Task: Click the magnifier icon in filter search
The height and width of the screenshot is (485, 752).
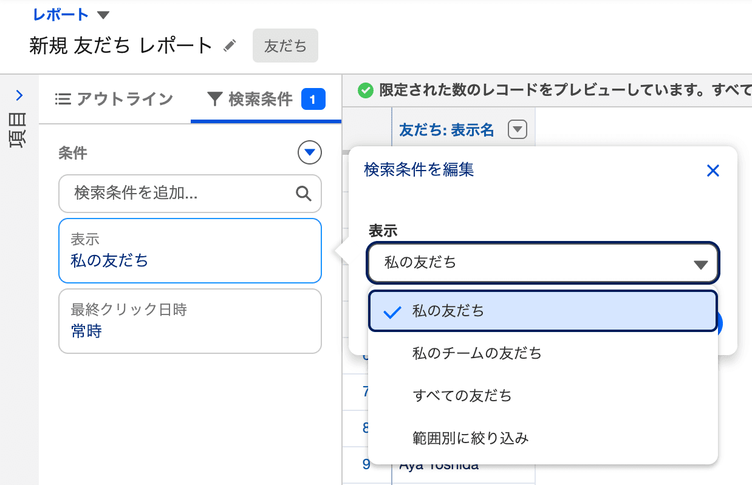Action: point(303,194)
